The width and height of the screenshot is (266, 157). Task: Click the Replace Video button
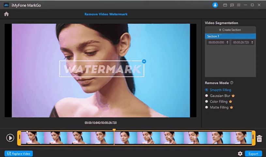(19, 153)
